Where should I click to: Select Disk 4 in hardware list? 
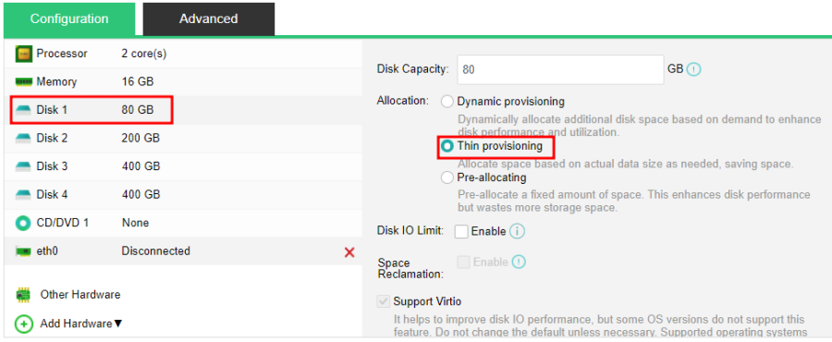183,195
